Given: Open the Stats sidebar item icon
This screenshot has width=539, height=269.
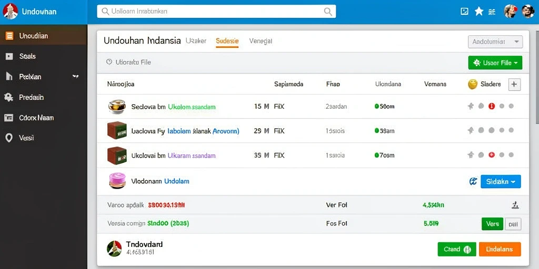Looking at the screenshot, I should [x=9, y=56].
